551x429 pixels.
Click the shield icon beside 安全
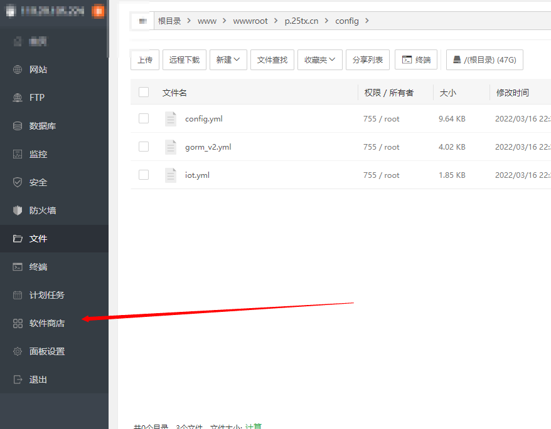click(18, 182)
